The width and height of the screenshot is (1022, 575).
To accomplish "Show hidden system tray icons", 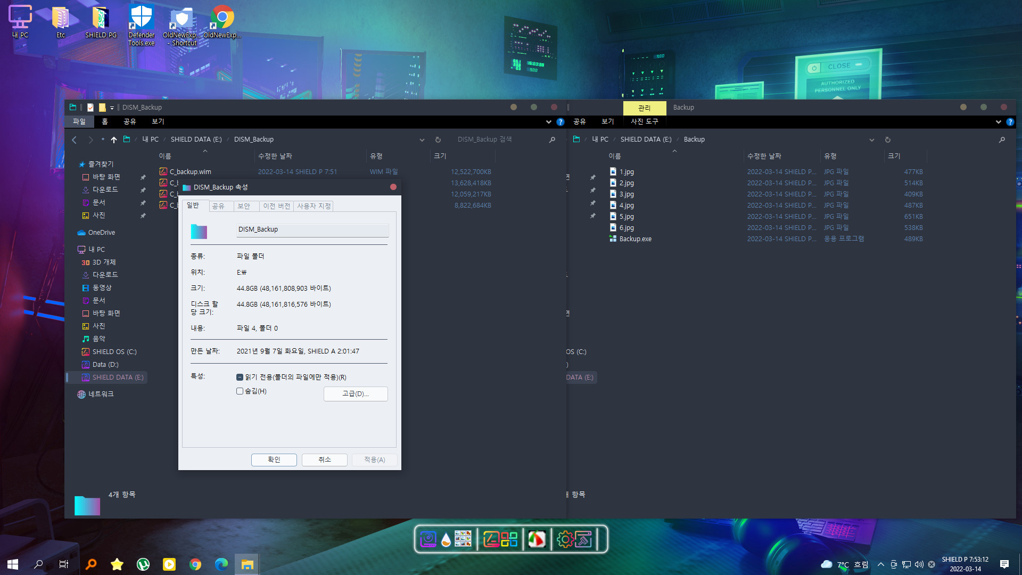I will click(x=881, y=564).
